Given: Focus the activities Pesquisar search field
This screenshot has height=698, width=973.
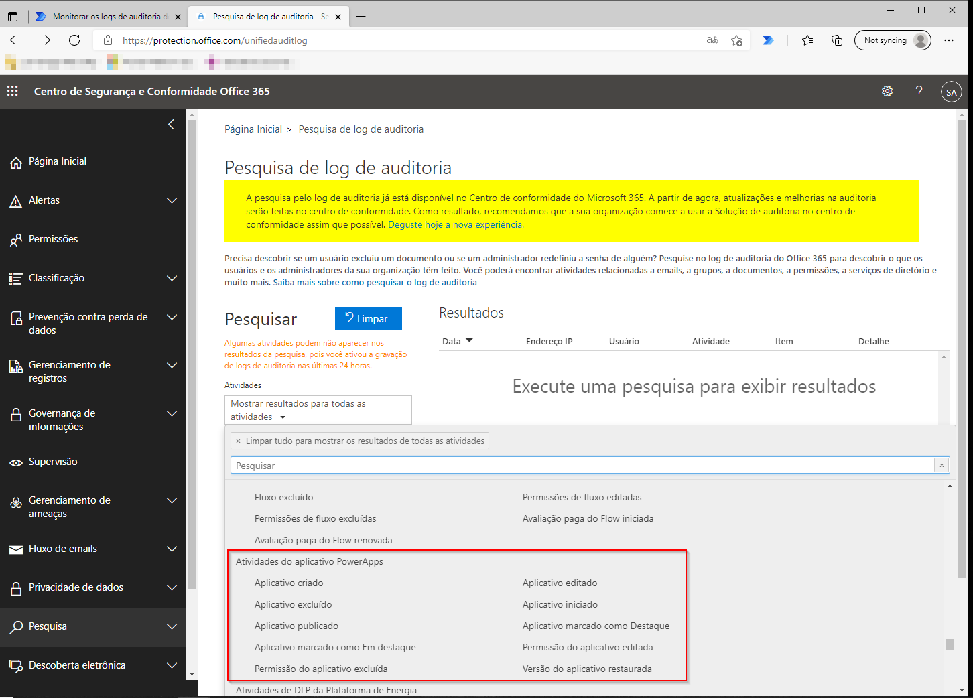Looking at the screenshot, I should click(583, 466).
